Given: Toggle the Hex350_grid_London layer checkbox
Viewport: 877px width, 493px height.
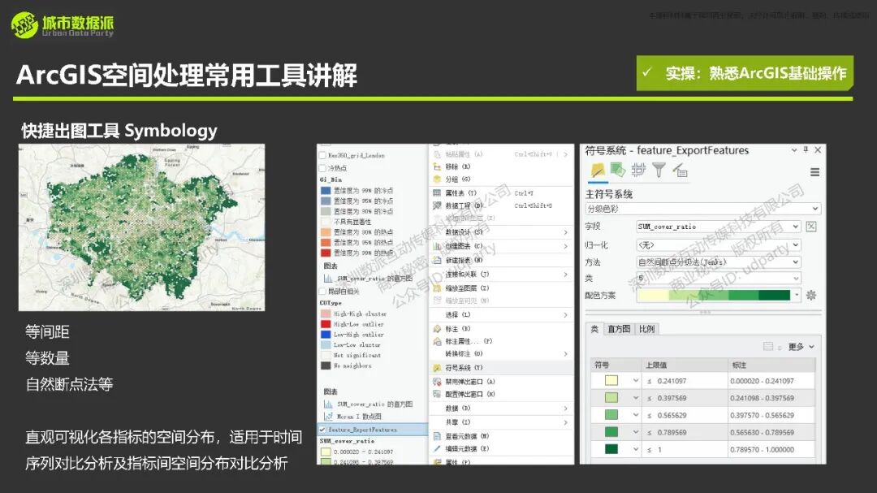Looking at the screenshot, I should tap(322, 156).
